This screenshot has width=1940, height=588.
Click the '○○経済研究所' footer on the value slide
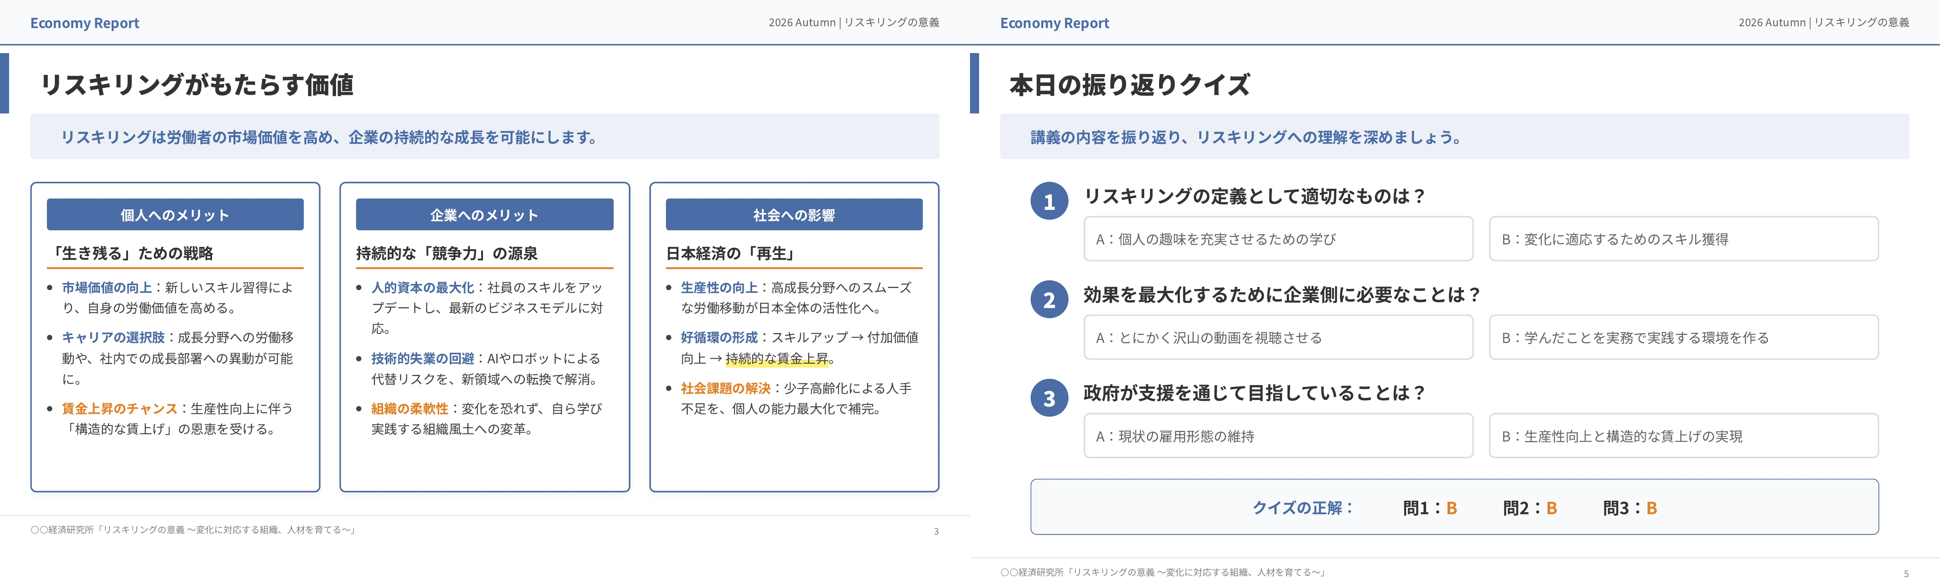pyautogui.click(x=193, y=530)
